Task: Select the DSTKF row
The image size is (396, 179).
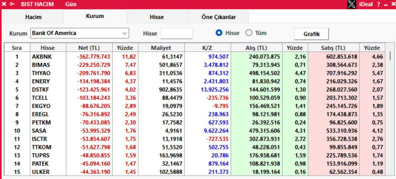Action: click(x=195, y=90)
